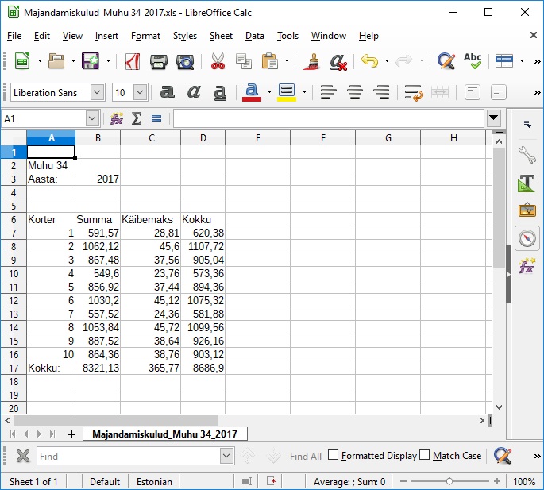Toggle Wrap Text
The width and height of the screenshot is (544, 490).
click(414, 93)
